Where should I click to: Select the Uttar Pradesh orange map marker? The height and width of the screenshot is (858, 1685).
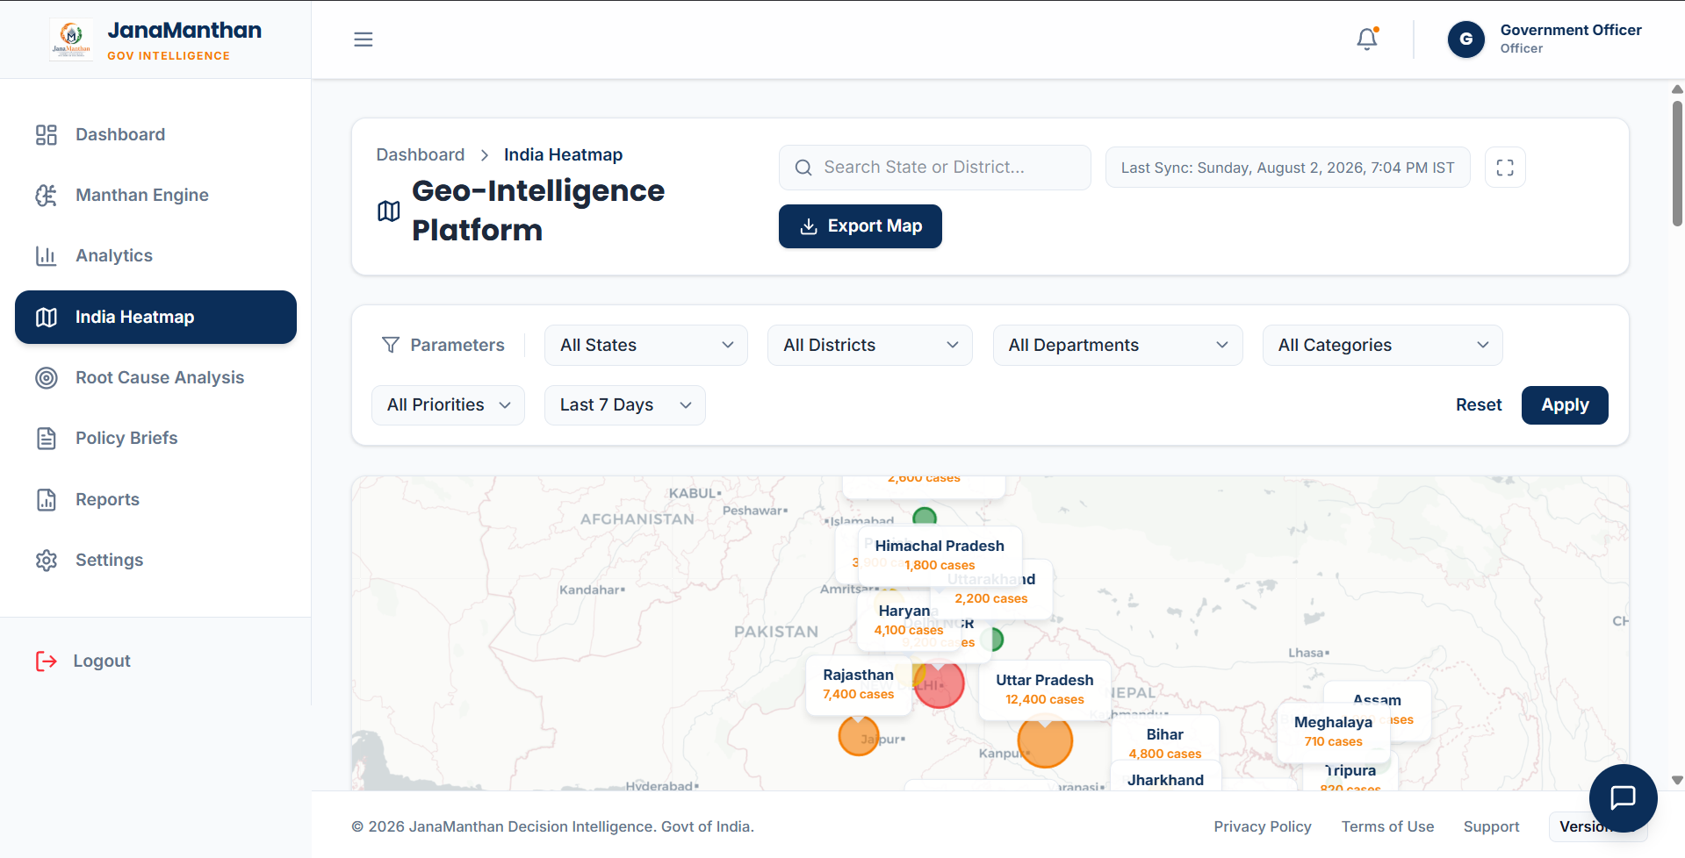(x=1045, y=741)
